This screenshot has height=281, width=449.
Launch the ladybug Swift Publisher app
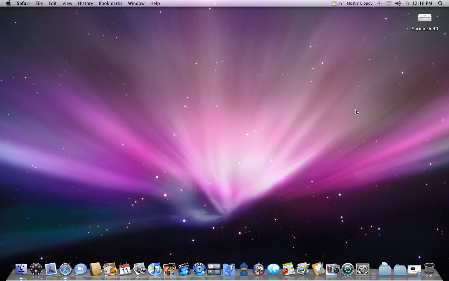(288, 269)
